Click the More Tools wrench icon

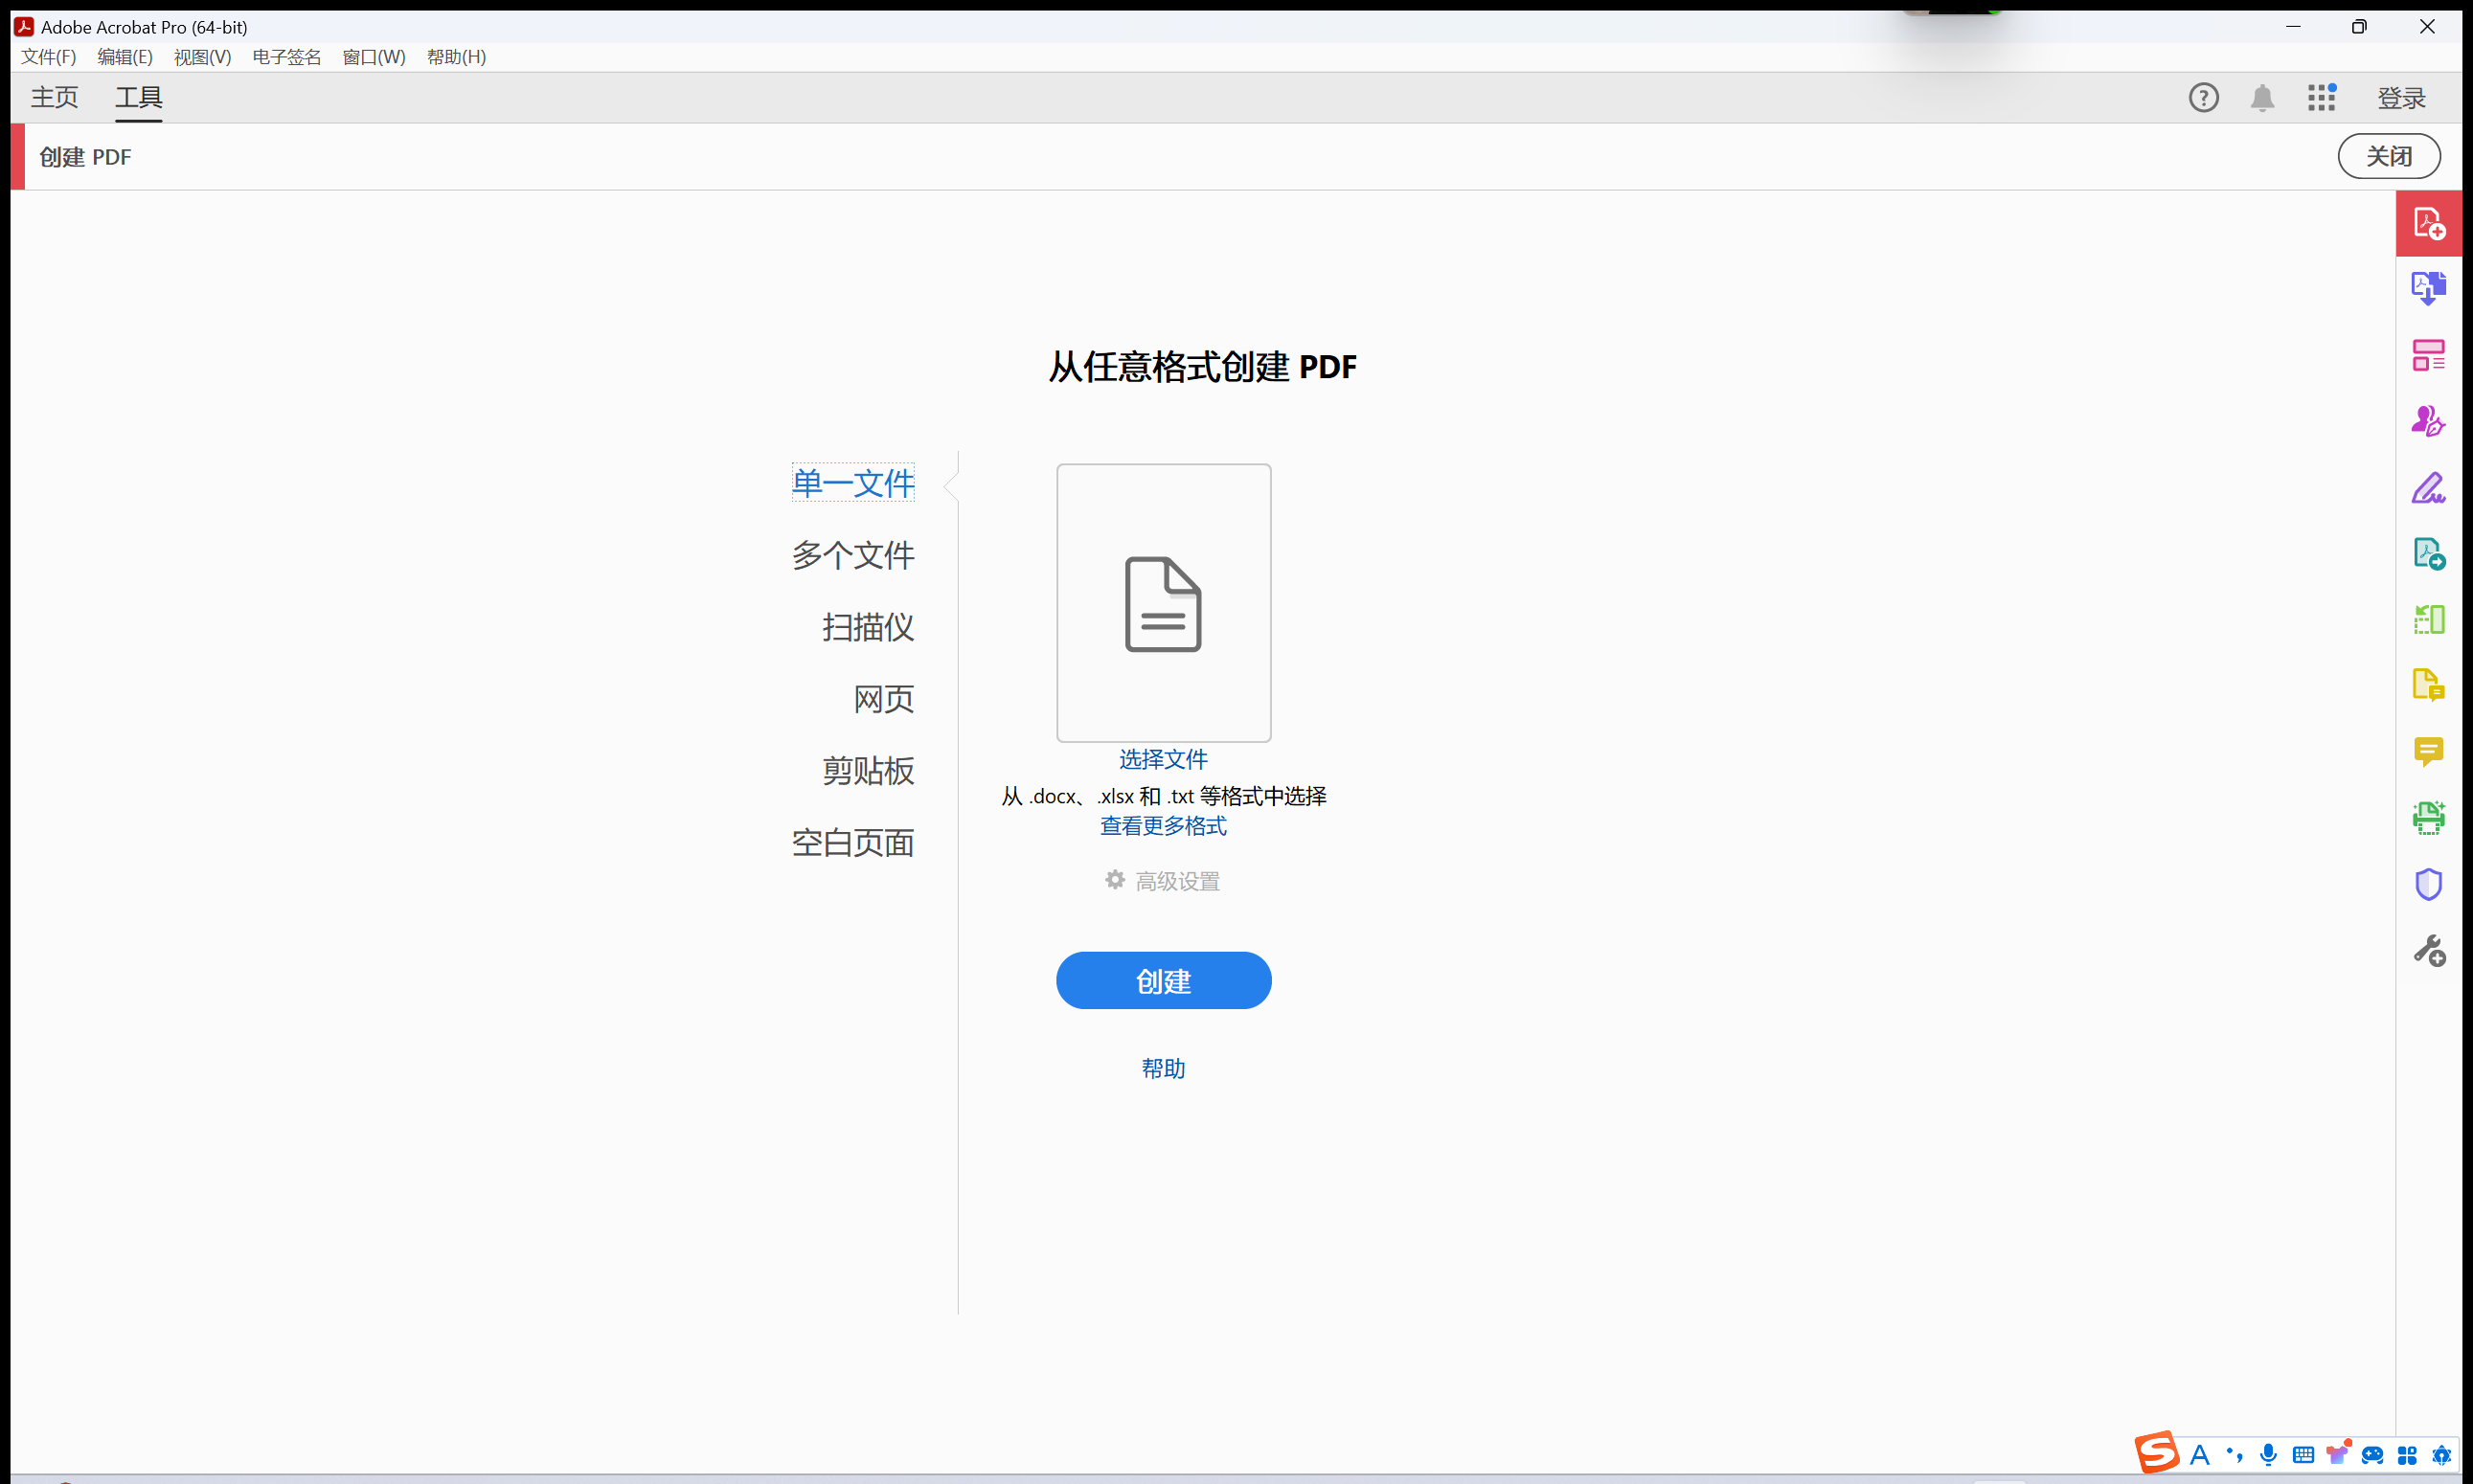[x=2428, y=950]
